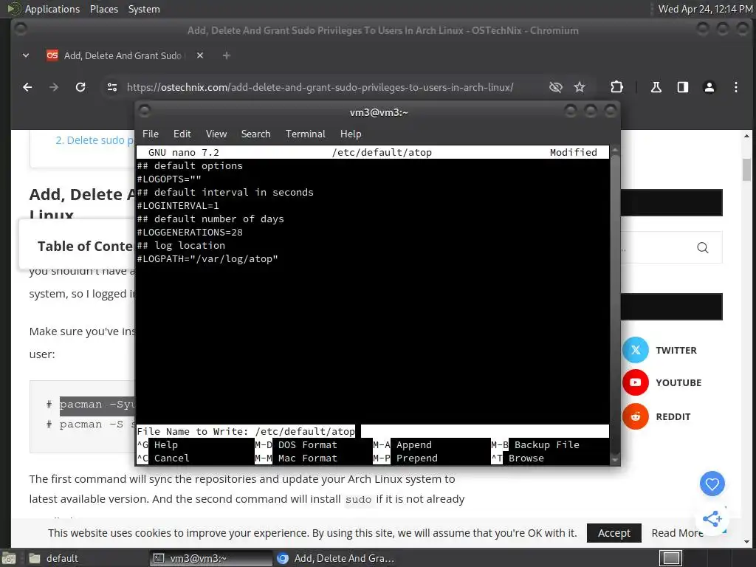The height and width of the screenshot is (567, 756).
Task: Click the tracking protection eye icon
Action: [x=555, y=87]
